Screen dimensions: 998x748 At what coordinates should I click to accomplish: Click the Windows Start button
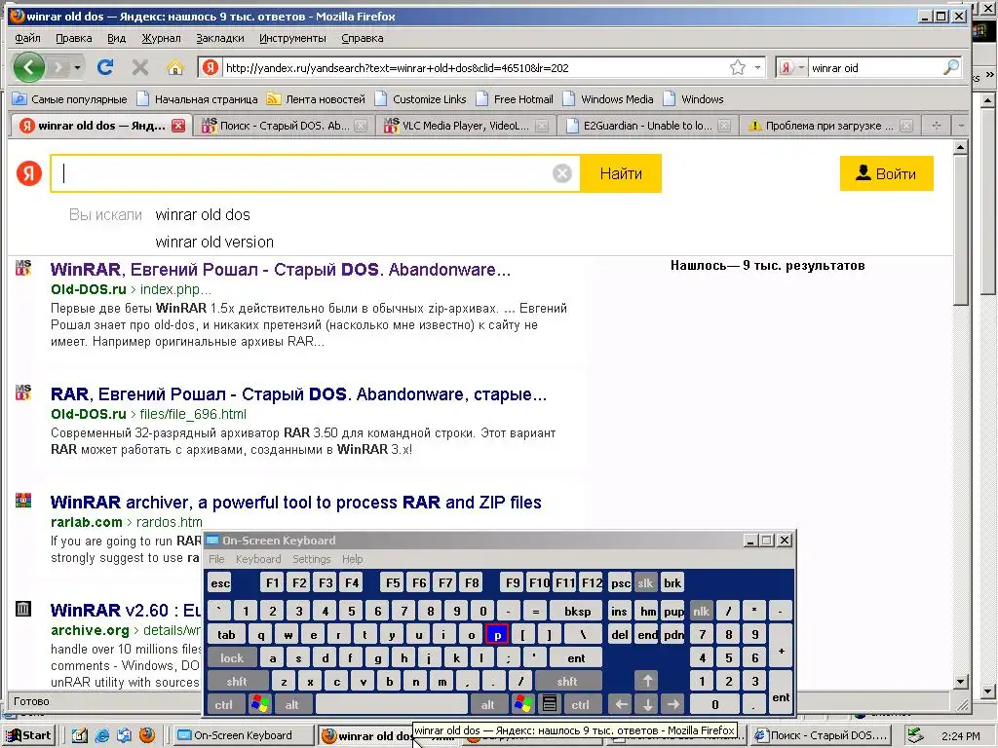[x=29, y=735]
